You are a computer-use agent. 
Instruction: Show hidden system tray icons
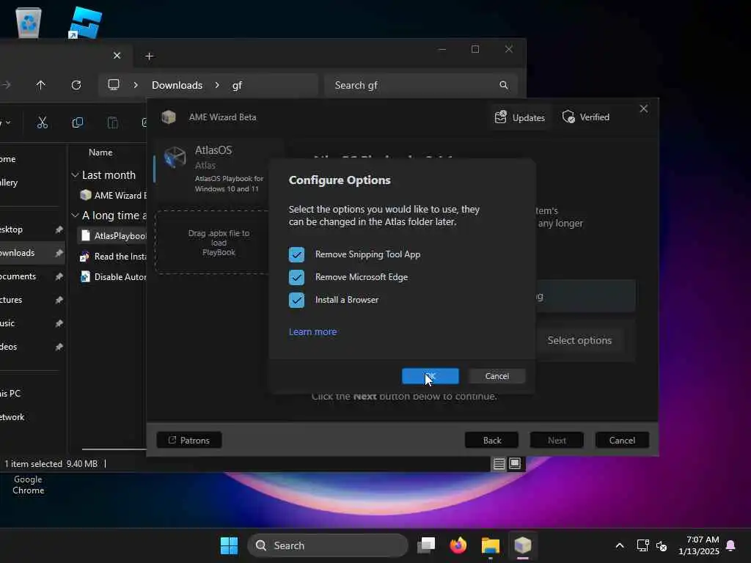619,545
